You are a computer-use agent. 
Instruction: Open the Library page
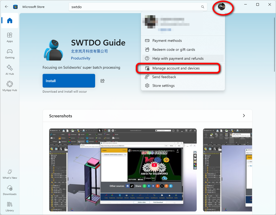click(x=10, y=207)
